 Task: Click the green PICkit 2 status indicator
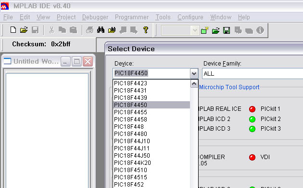point(252,119)
